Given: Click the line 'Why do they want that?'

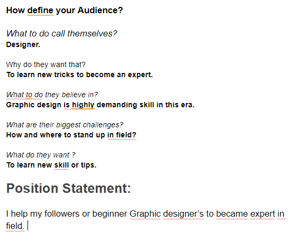Looking at the screenshot, I should pos(46,64).
